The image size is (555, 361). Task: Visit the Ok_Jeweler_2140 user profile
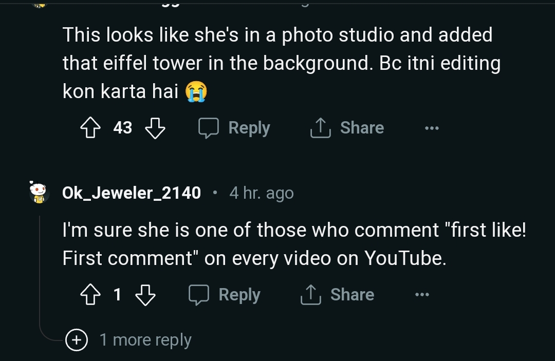tap(131, 193)
